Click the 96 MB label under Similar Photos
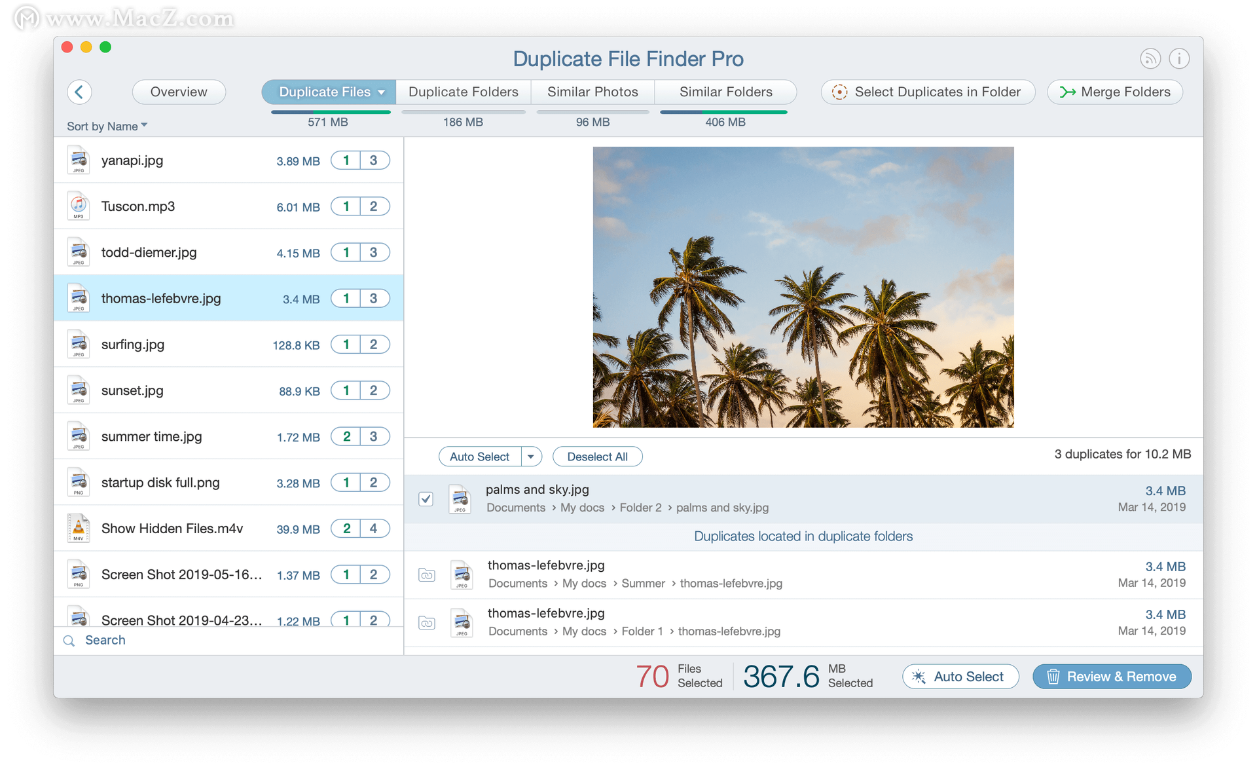Image resolution: width=1257 pixels, height=769 pixels. (592, 122)
